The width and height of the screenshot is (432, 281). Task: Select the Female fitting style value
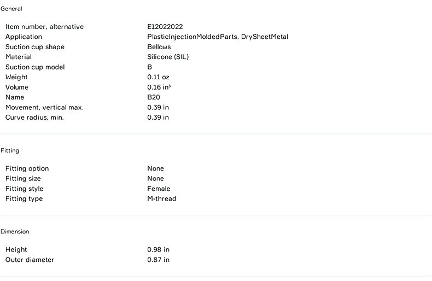coord(159,189)
